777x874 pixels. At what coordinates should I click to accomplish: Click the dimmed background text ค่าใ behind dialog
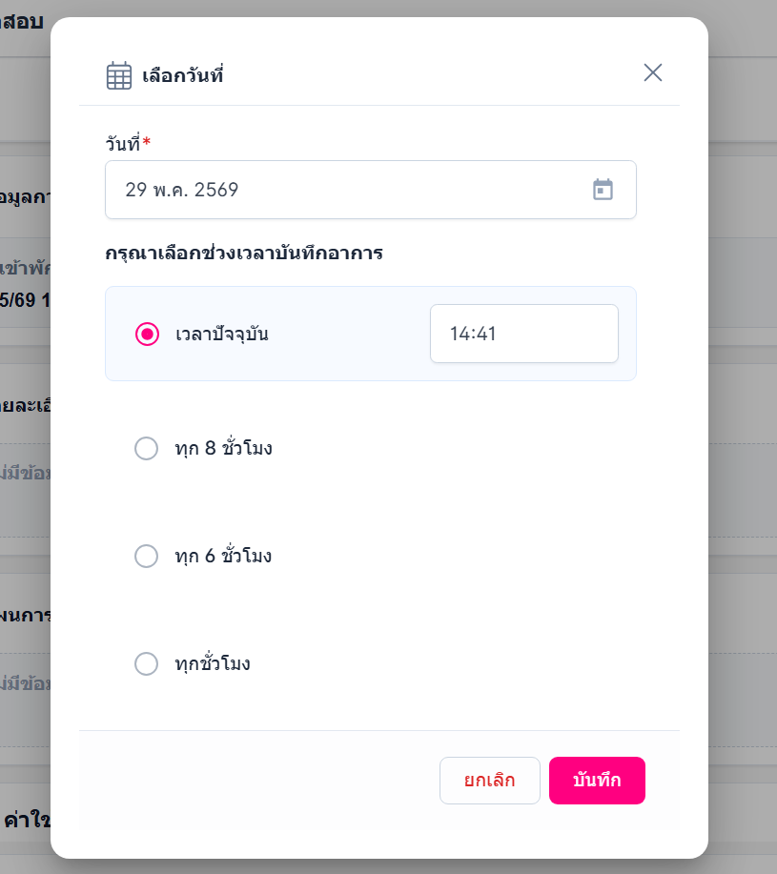click(x=26, y=820)
